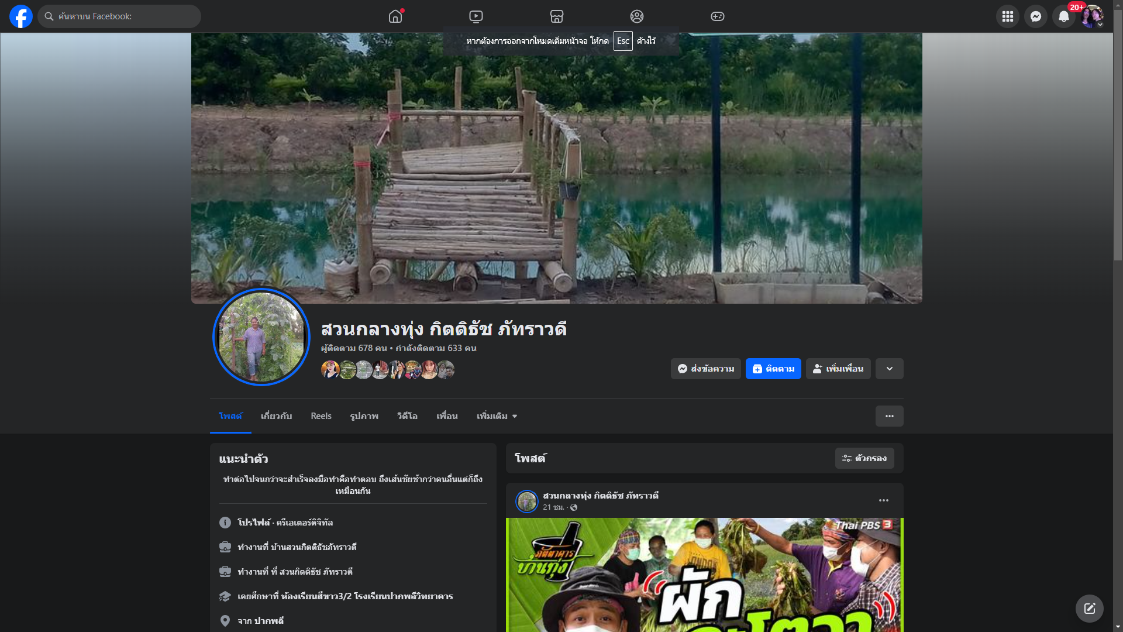The image size is (1123, 632).
Task: Switch to the Reels tab
Action: (321, 416)
